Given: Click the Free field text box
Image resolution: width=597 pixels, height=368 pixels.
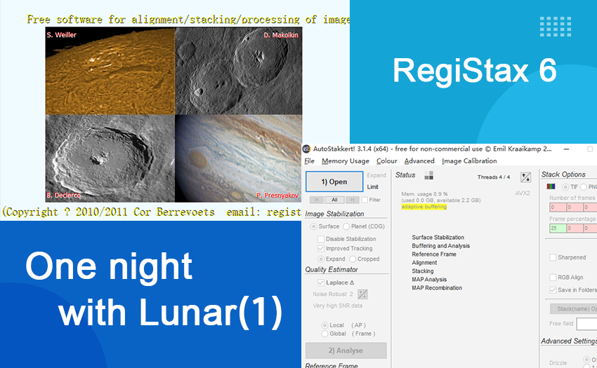Looking at the screenshot, I should click(586, 324).
